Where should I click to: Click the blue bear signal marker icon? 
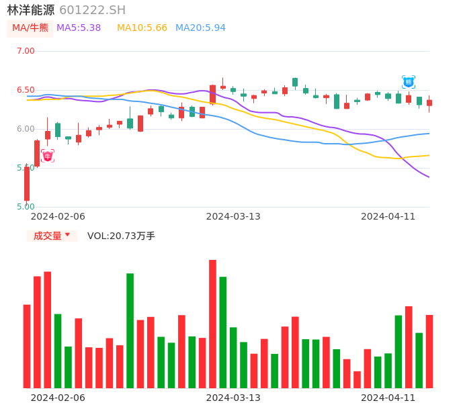point(409,82)
